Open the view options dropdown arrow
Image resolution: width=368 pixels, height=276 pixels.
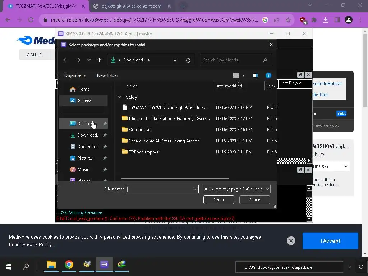243,75
